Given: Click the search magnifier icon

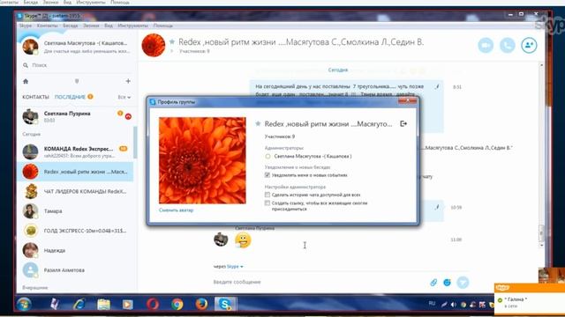Looking at the screenshot, I should (x=26, y=65).
